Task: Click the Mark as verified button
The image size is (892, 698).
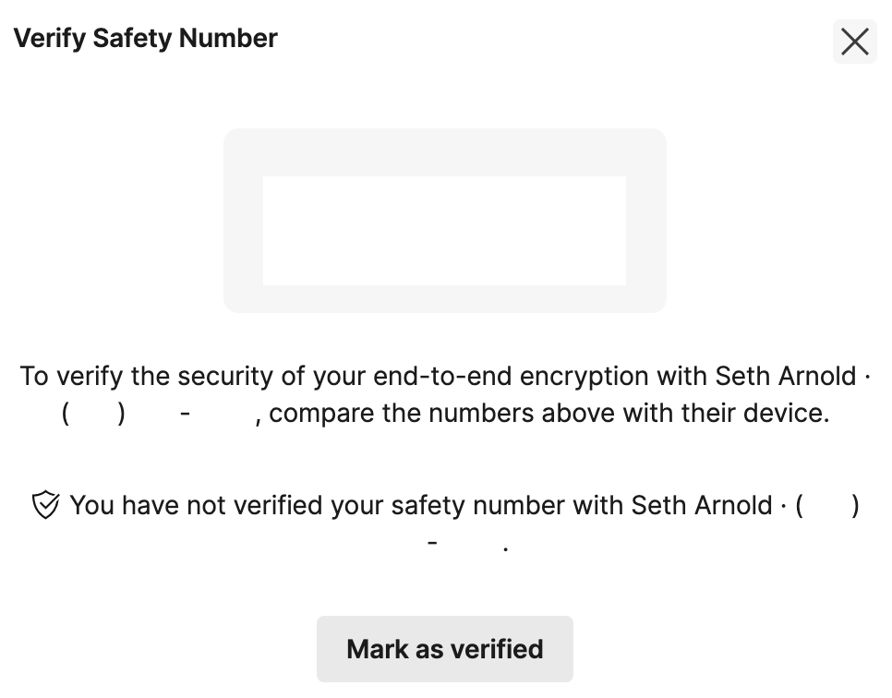Action: (445, 648)
